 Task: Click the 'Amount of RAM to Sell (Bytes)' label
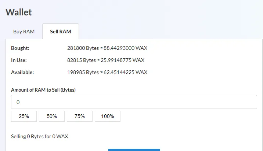(x=43, y=90)
